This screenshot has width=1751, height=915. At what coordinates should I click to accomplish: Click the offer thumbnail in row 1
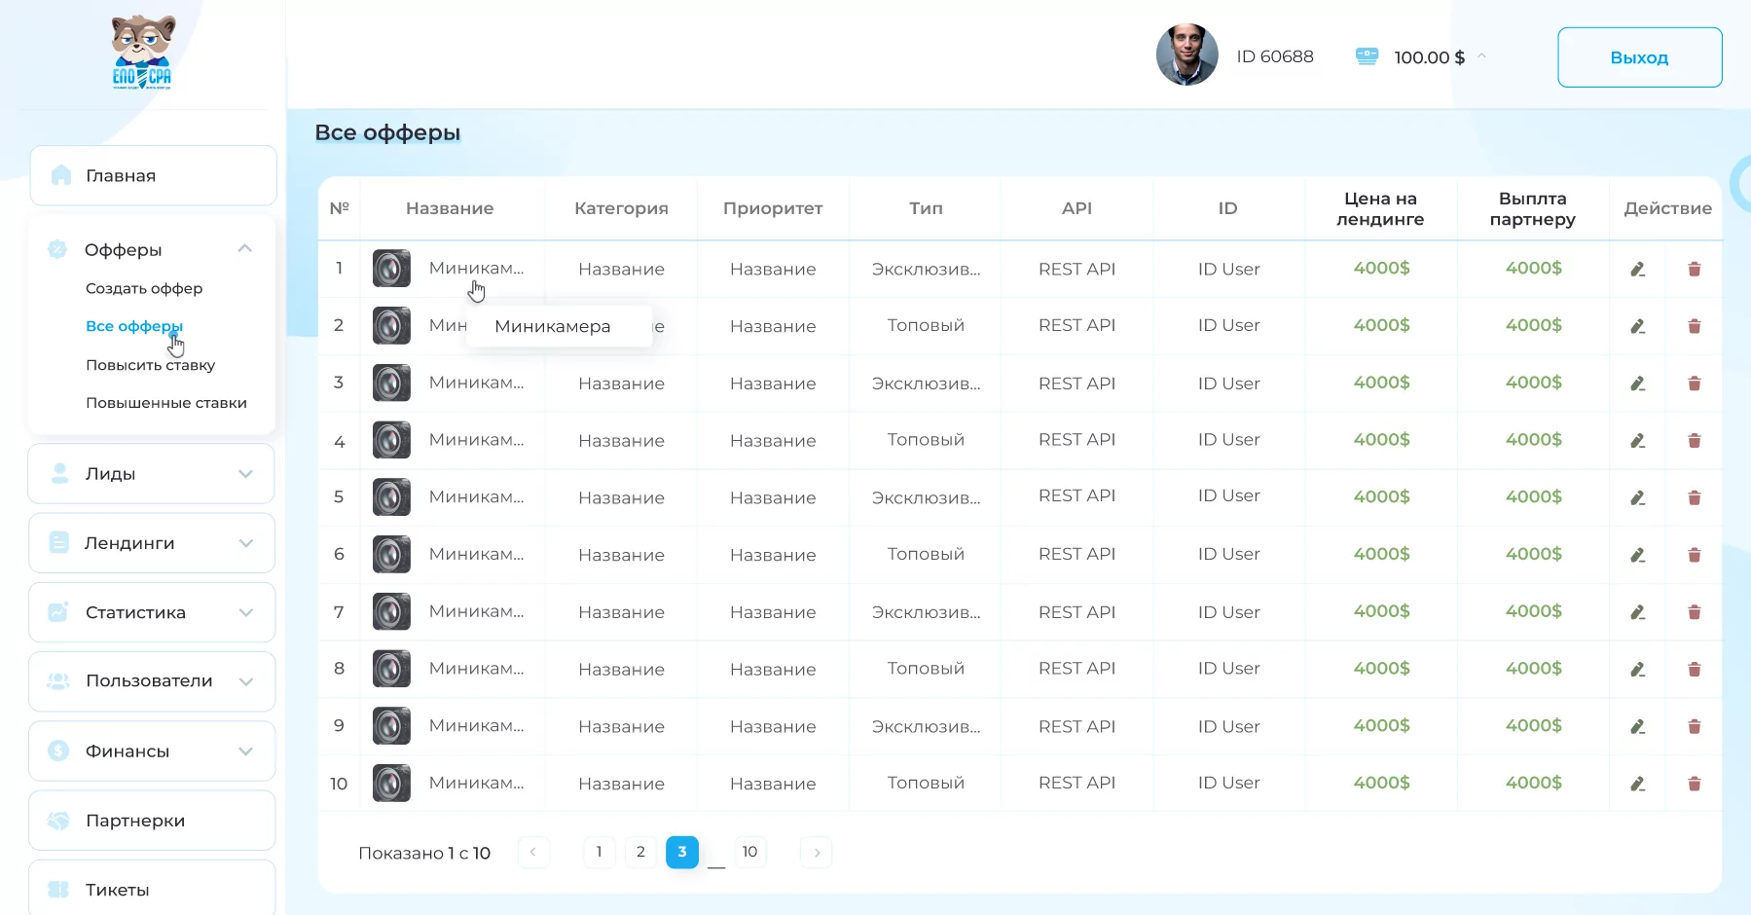pyautogui.click(x=391, y=269)
